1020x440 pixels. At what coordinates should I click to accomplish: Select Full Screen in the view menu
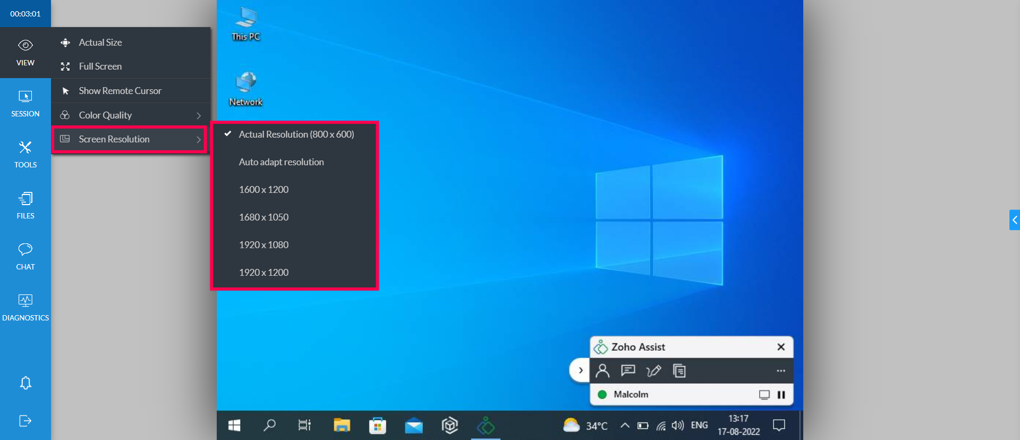[x=131, y=66]
